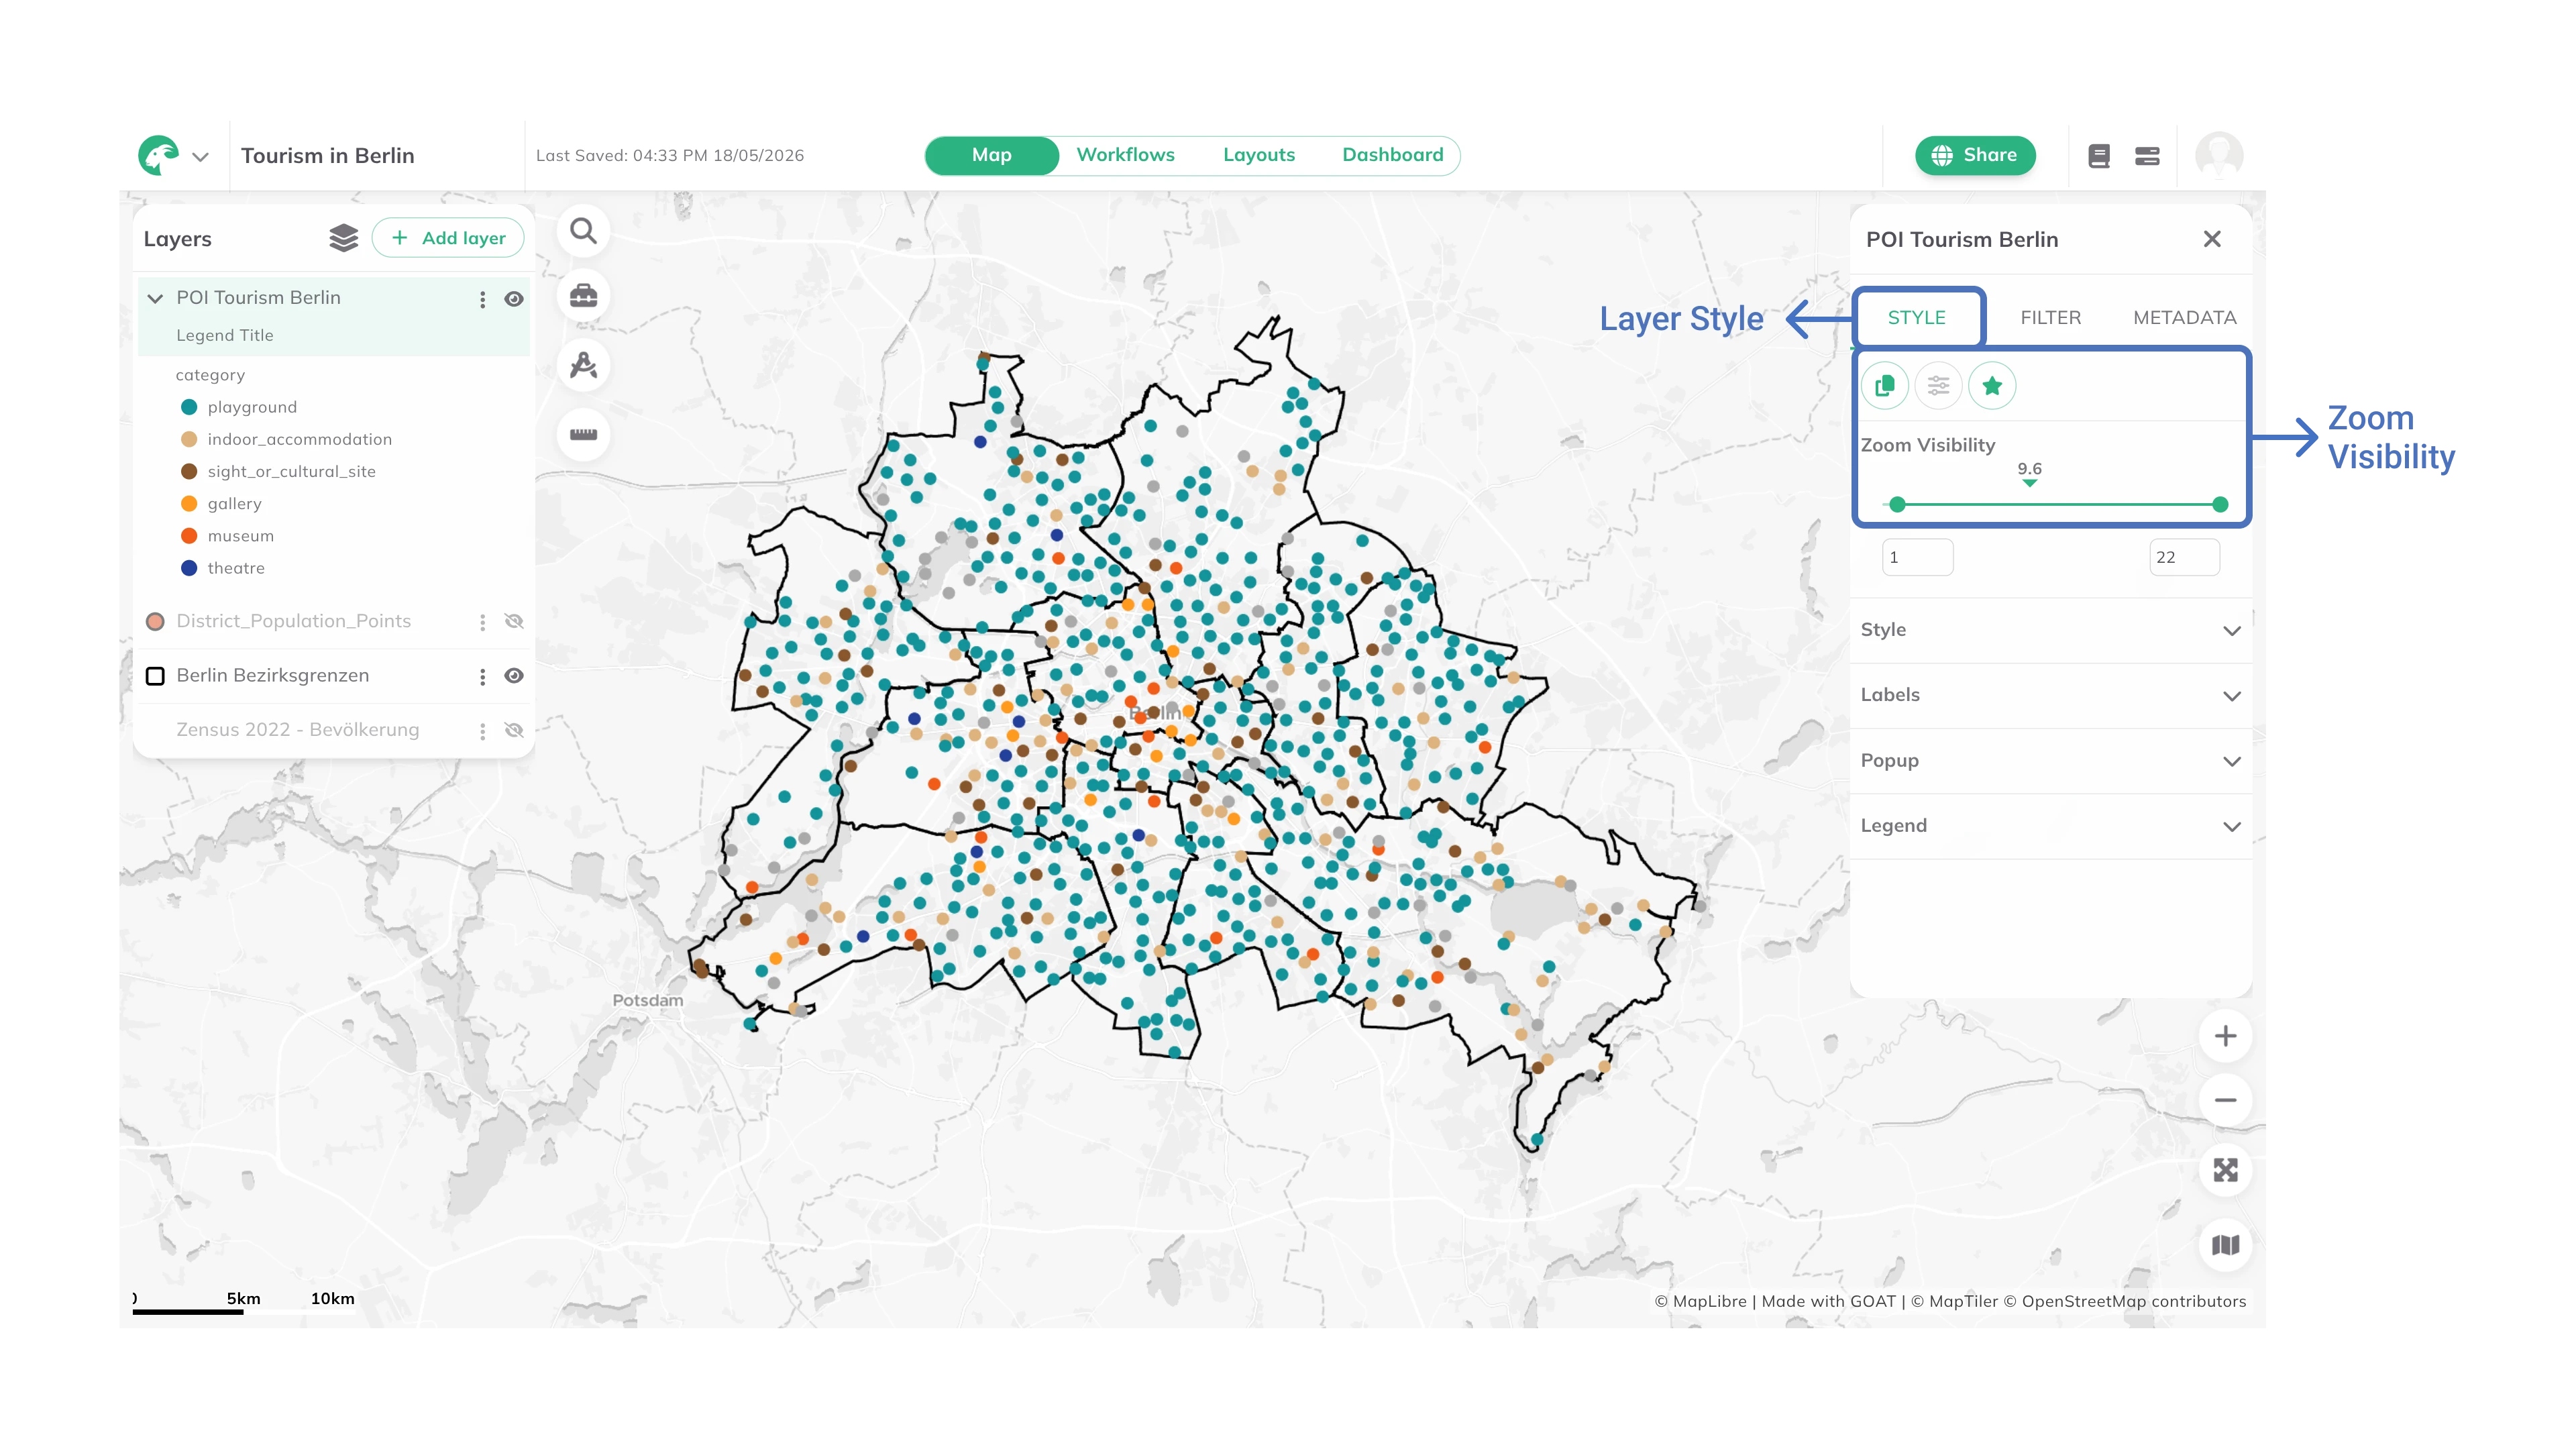Open POI Tourism Berlin layer options menu
This screenshot has height=1449, width=2576.
point(482,299)
